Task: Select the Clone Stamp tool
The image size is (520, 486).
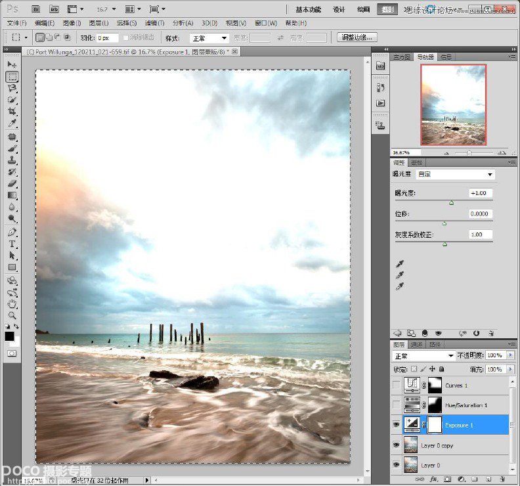Action: tap(12, 160)
